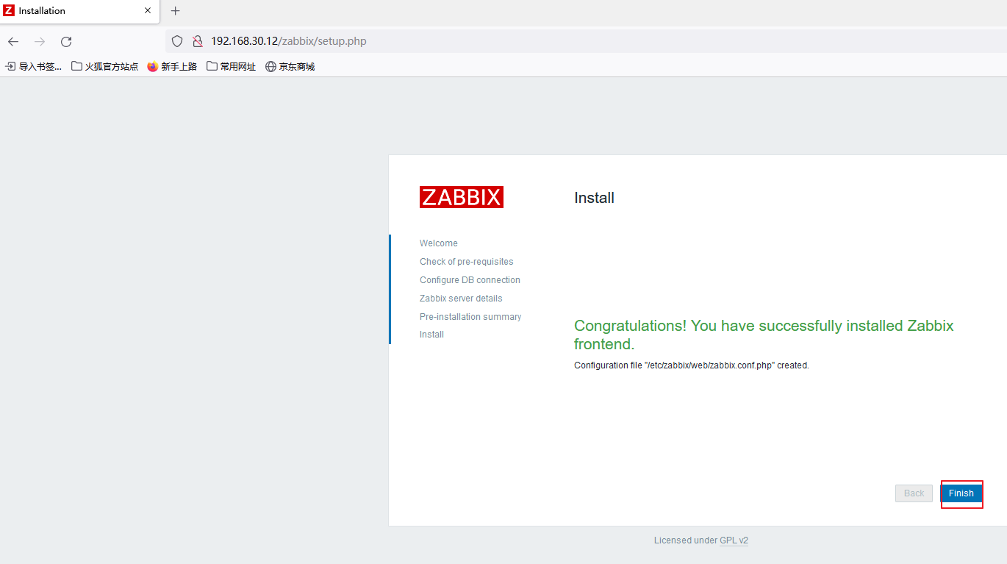Click the insecure connection lock icon

point(197,41)
